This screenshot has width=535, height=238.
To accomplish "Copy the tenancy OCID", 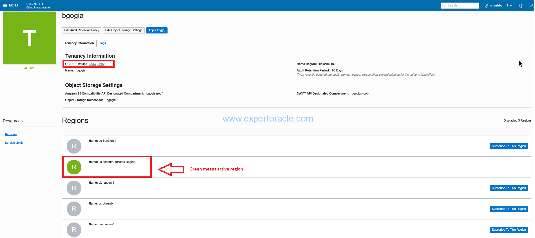I will click(101, 64).
